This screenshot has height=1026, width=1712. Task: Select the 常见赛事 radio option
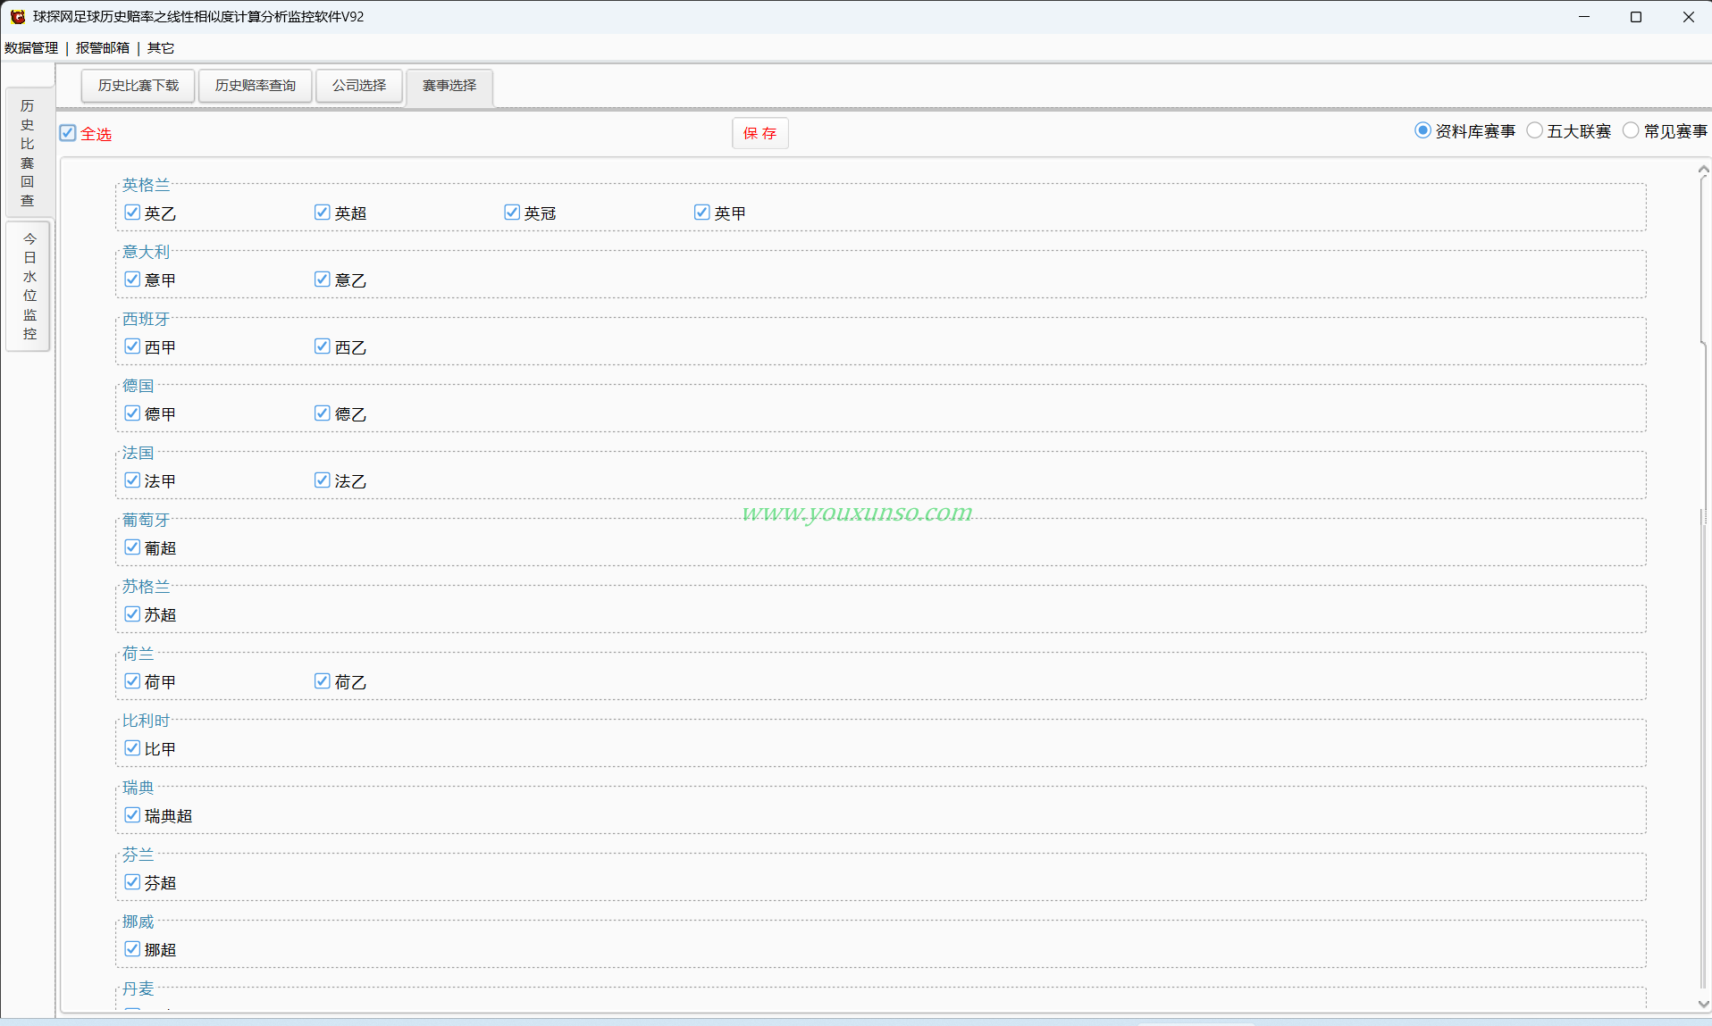click(1631, 130)
